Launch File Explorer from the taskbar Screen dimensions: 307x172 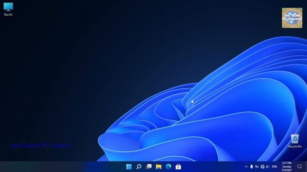[x=159, y=167]
